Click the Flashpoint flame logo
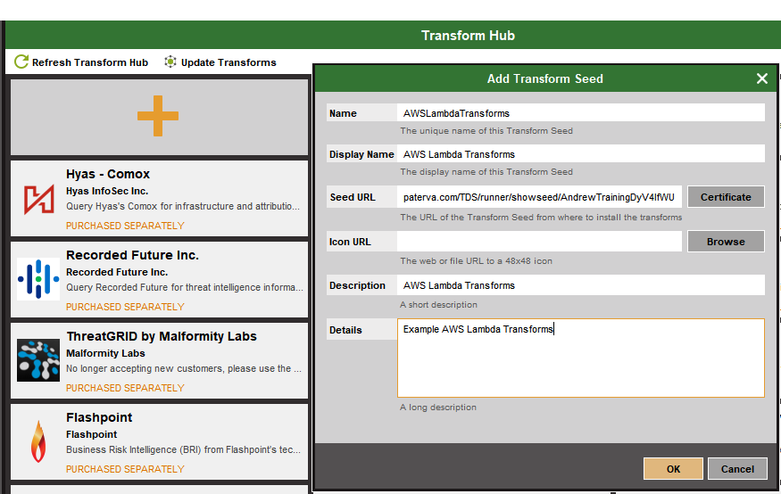This screenshot has width=781, height=494. [x=38, y=441]
